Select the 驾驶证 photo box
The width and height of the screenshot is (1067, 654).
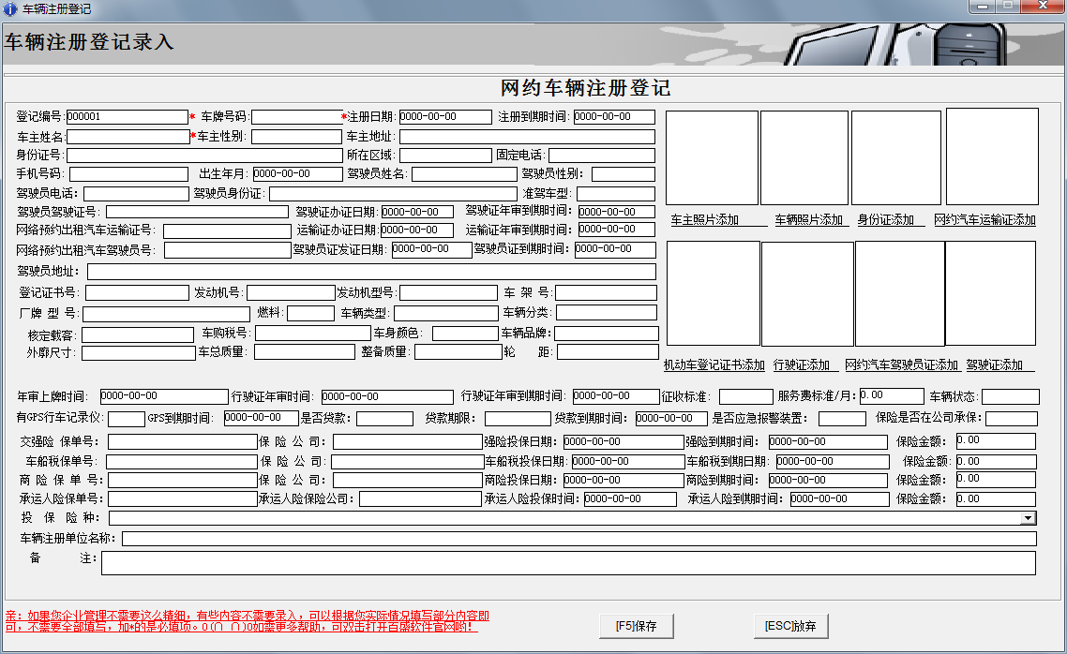[x=990, y=293]
